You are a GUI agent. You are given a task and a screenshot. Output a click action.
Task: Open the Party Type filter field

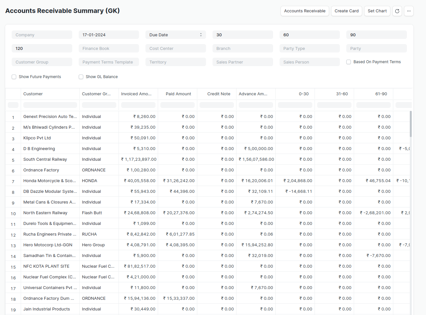point(309,49)
